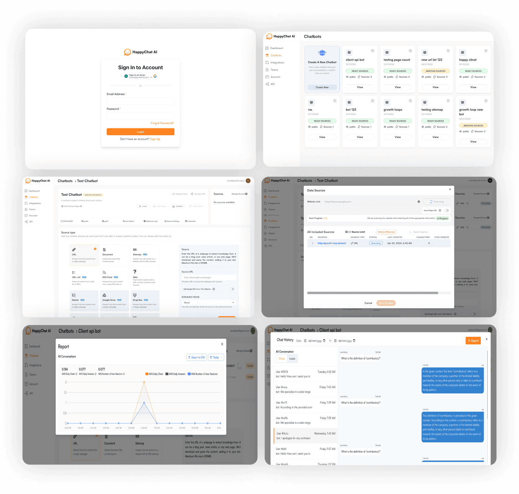Choose Document source type card
Image resolution: width=519 pixels, height=494 pixels.
pos(115,255)
